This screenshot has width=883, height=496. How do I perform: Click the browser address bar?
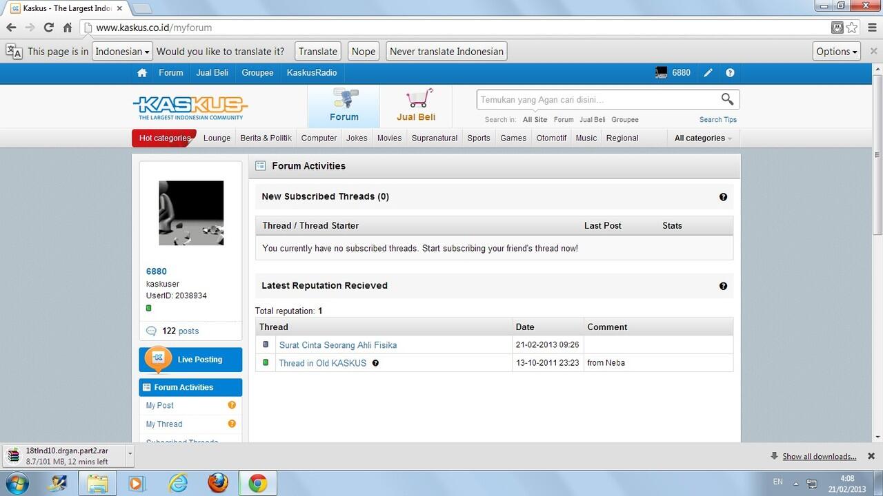click(x=455, y=28)
